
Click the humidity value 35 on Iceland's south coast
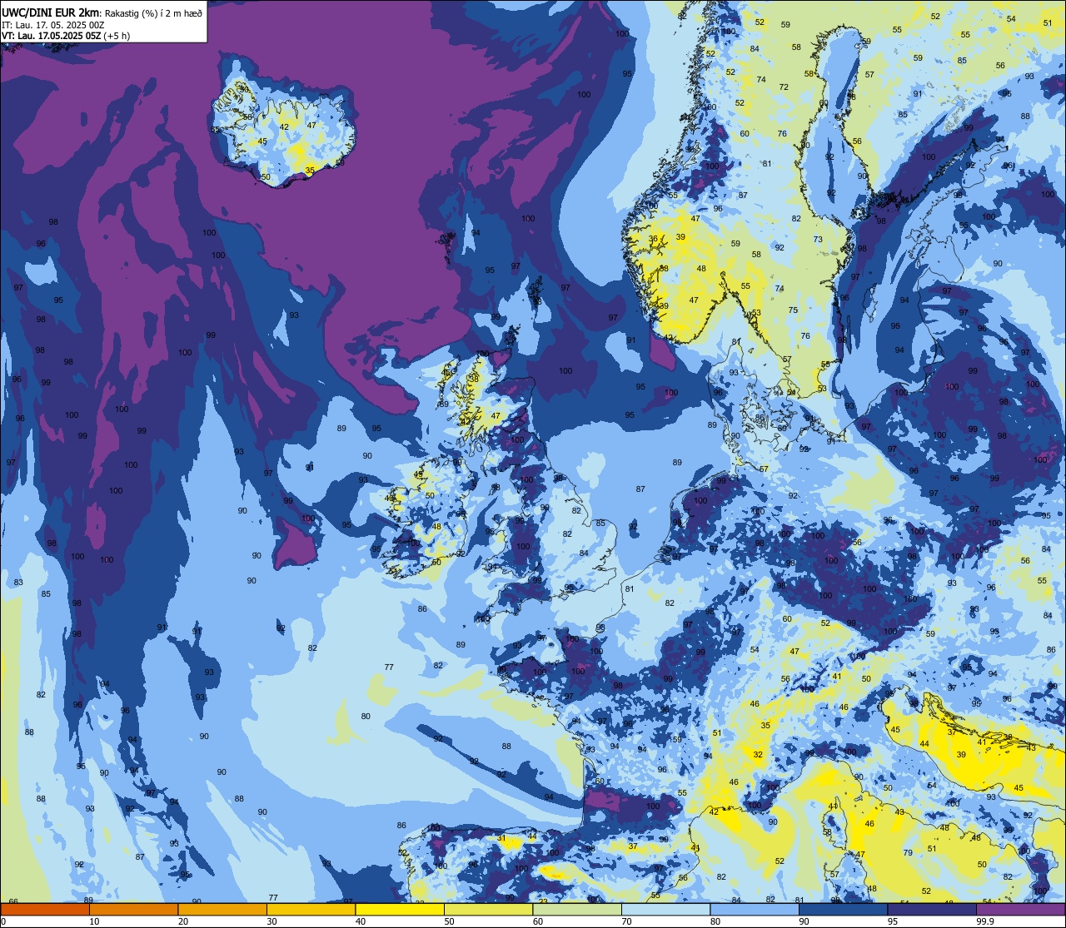(x=310, y=171)
